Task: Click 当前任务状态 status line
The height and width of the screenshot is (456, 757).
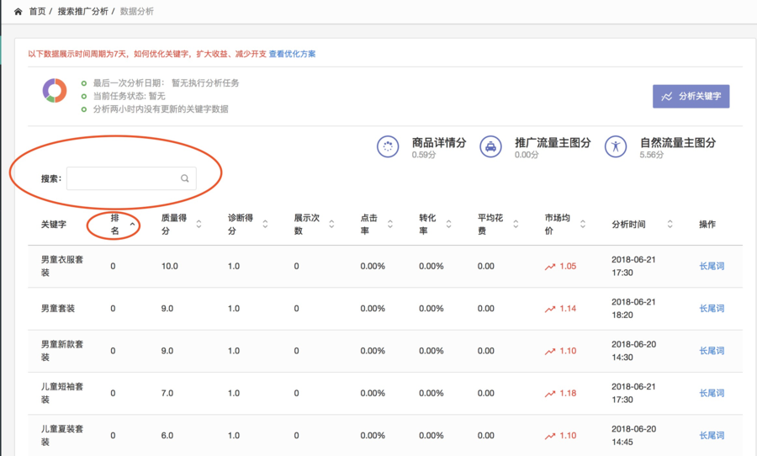Action: point(129,96)
